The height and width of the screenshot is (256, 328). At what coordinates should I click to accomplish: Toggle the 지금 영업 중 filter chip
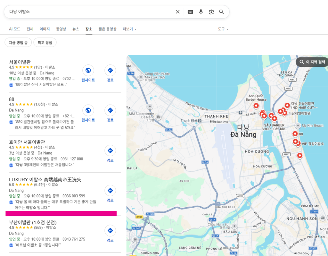tap(18, 43)
